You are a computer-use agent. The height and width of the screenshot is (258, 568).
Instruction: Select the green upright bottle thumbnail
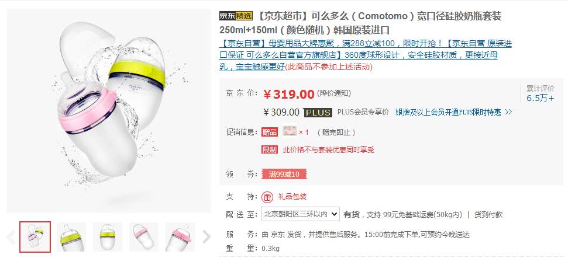click(71, 237)
